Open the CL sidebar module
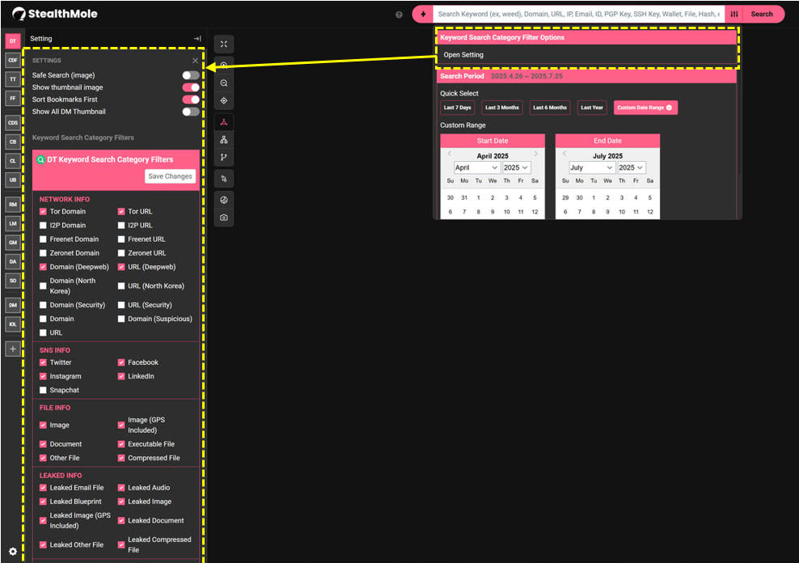The width and height of the screenshot is (799, 563). tap(13, 161)
